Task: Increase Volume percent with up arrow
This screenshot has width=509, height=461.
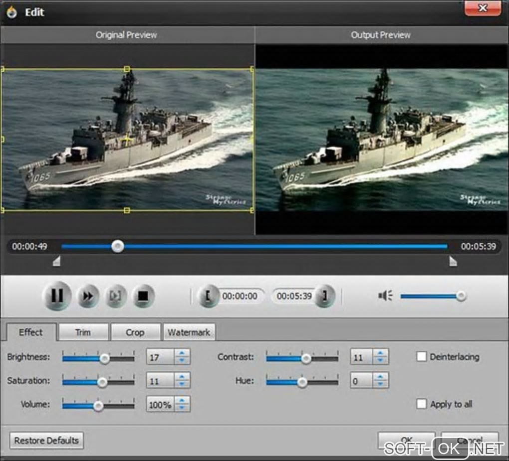Action: [x=182, y=400]
